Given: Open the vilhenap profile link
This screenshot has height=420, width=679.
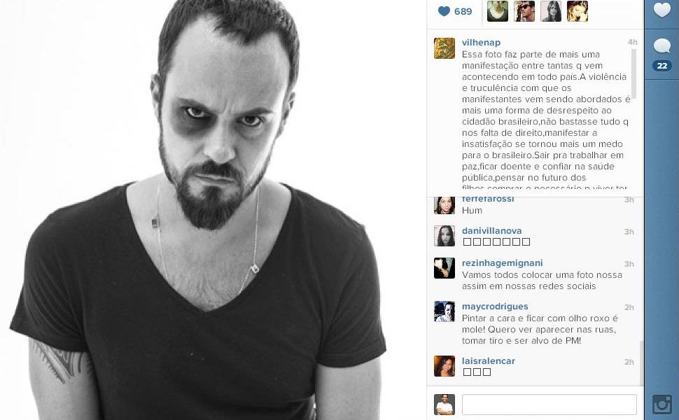Looking at the screenshot, I should coord(481,43).
